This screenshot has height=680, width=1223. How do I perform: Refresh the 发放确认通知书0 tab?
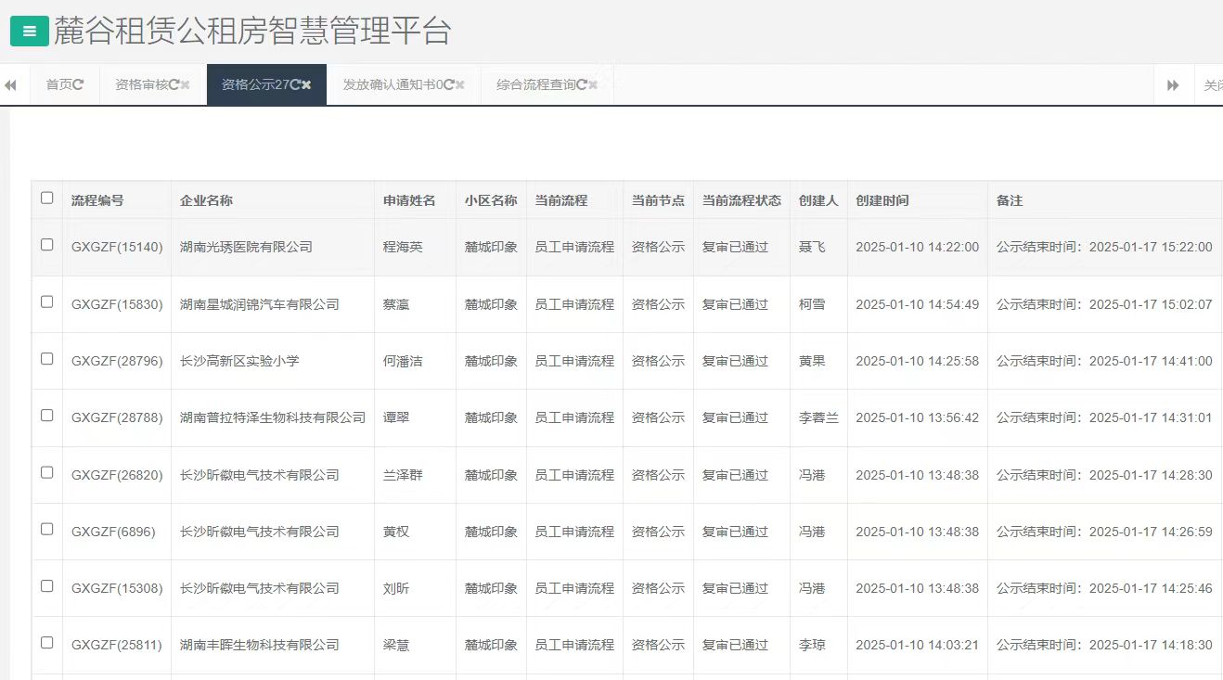pos(447,83)
